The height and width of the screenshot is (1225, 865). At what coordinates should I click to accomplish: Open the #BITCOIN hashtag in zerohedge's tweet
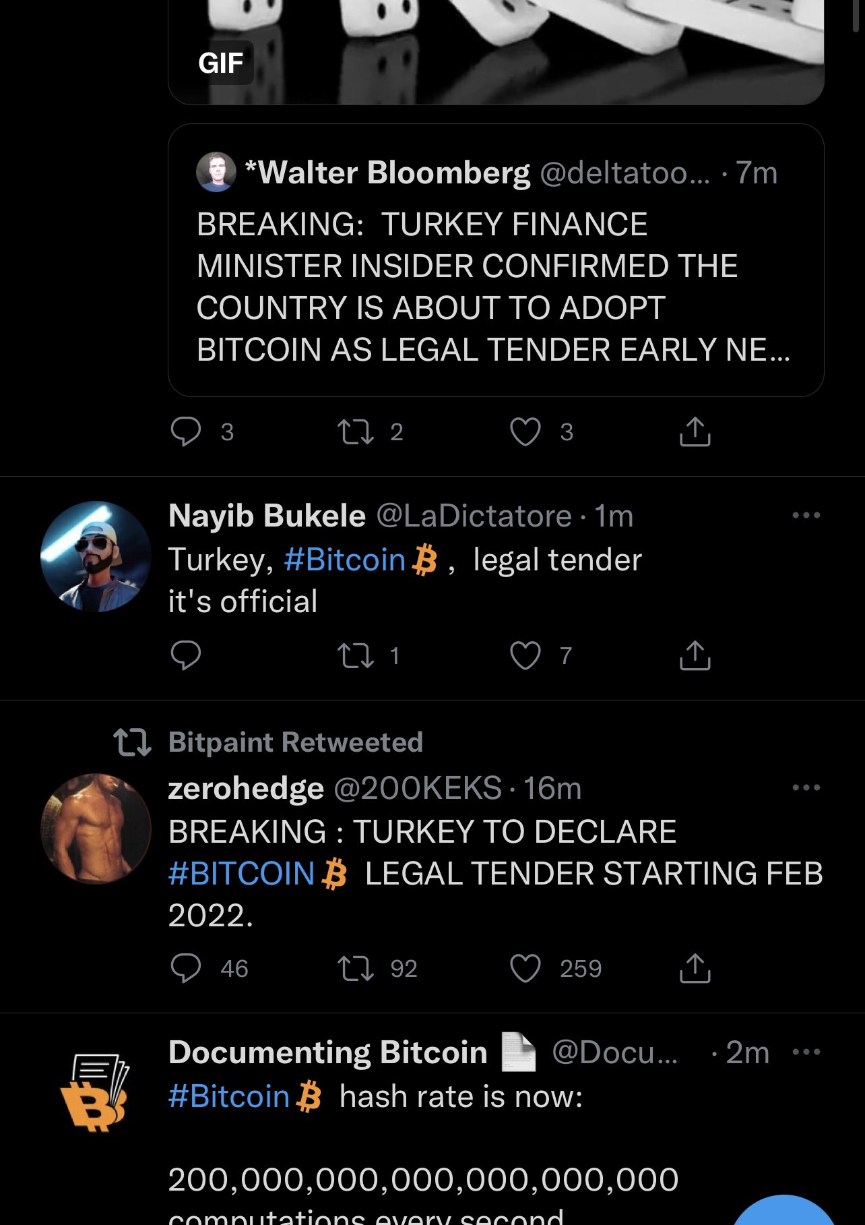point(241,874)
